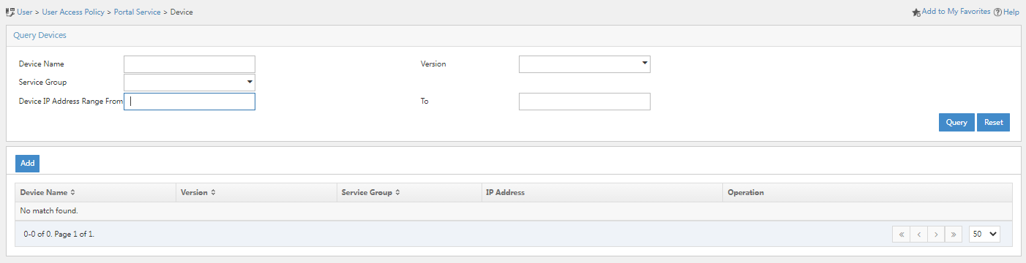Focus the Device Name input field

point(190,64)
